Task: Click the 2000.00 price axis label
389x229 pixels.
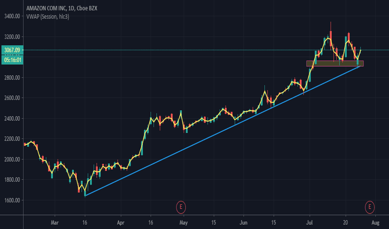Action: [x=12, y=159]
